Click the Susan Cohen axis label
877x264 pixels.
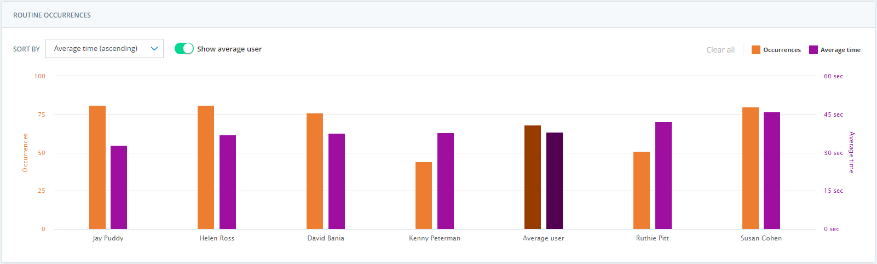point(761,238)
